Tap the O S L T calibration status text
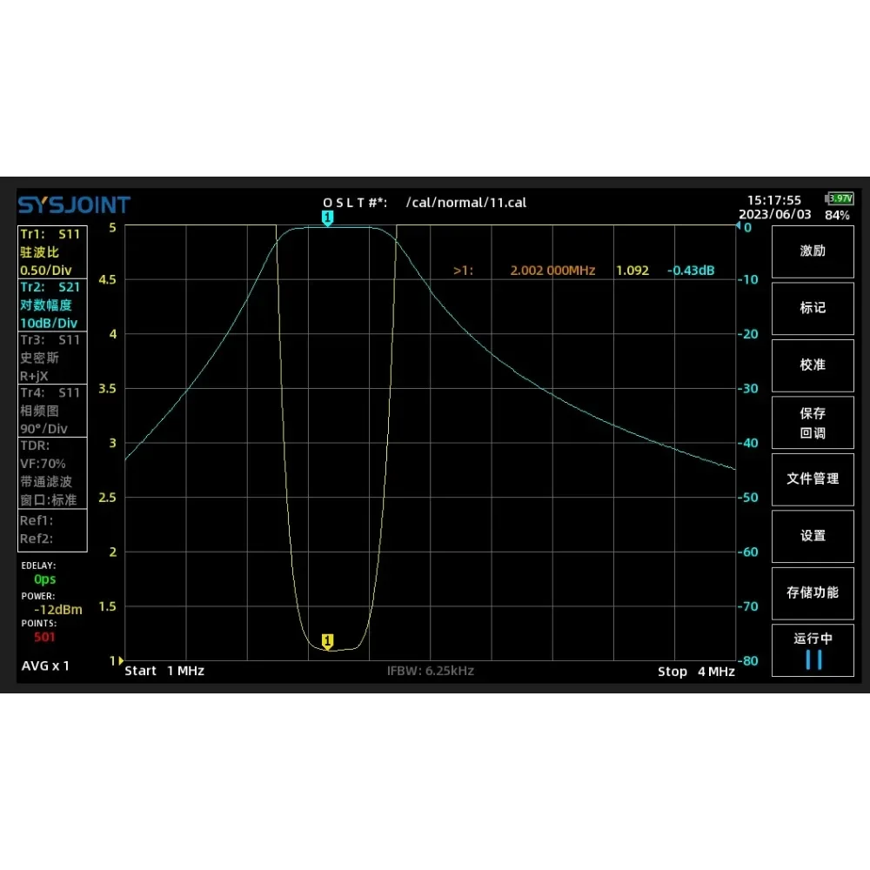 point(355,203)
